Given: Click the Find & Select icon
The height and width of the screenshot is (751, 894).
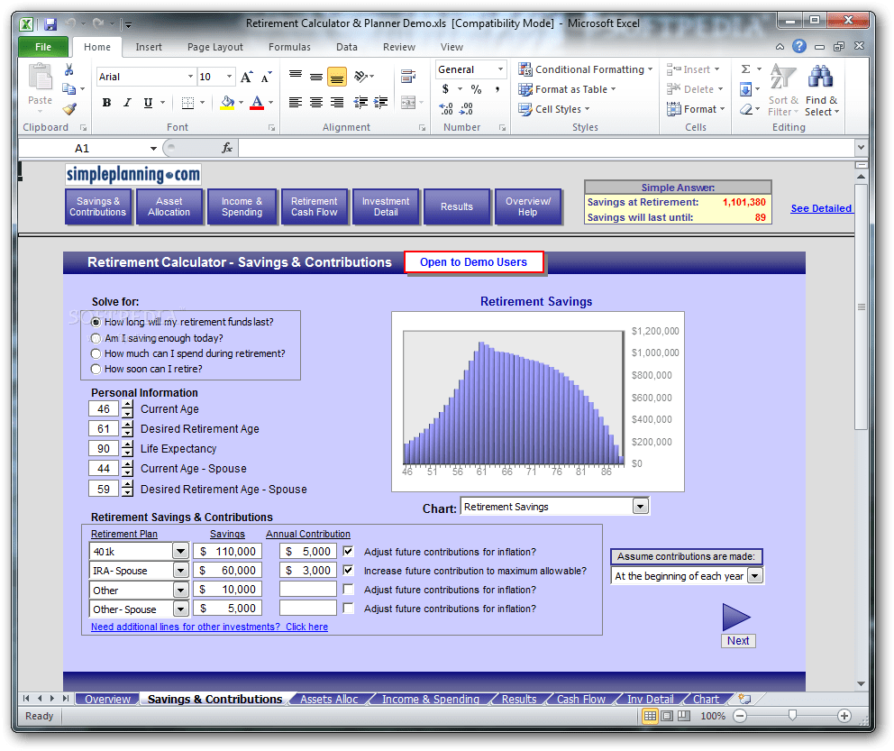Looking at the screenshot, I should (821, 90).
